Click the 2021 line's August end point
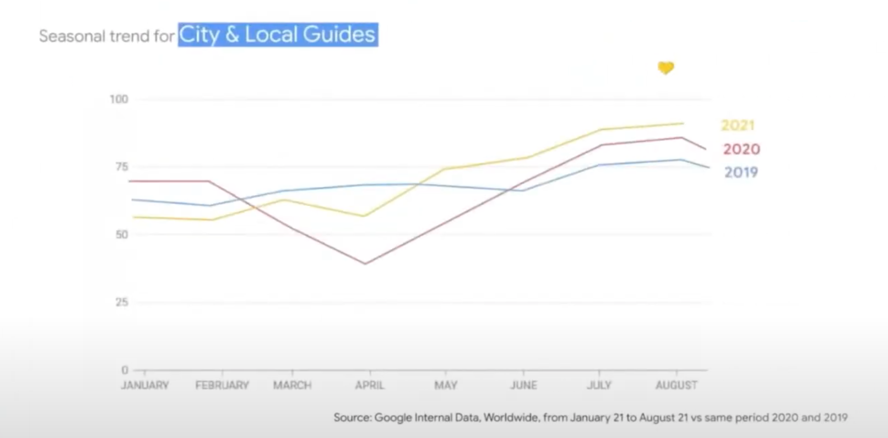 pos(682,123)
